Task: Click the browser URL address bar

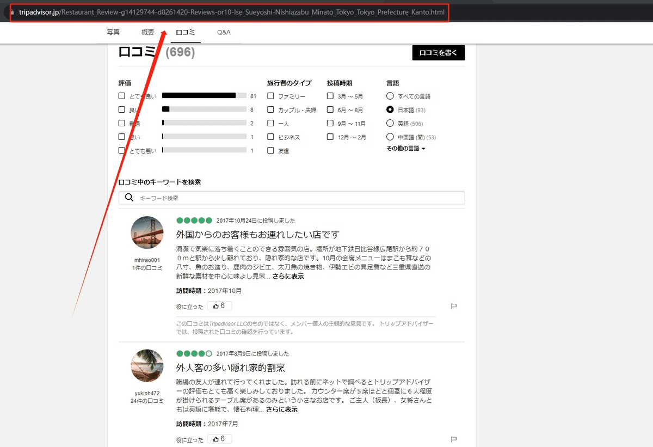Action: point(229,12)
